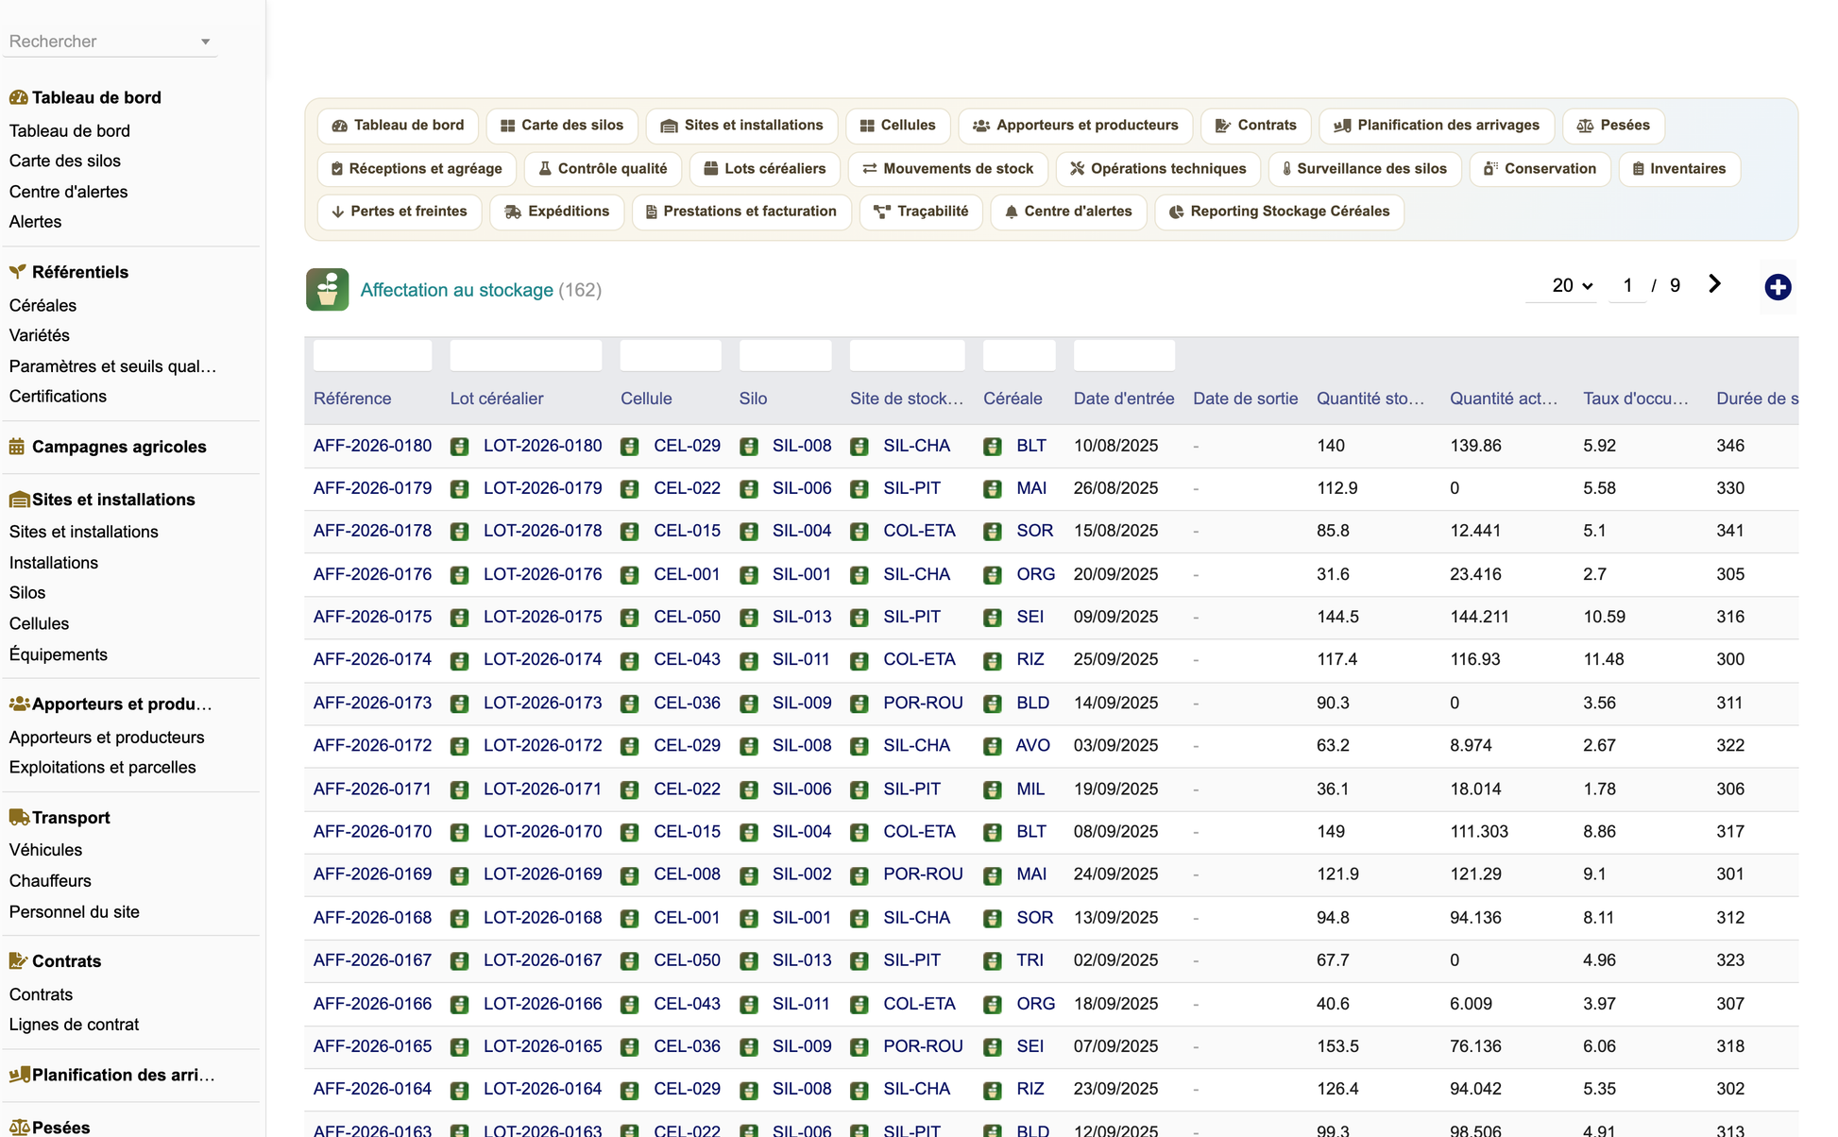Screen dimensions: 1838x1137
Task: Click the Tableau de bord sidebar gauge icon
Action: (x=18, y=97)
